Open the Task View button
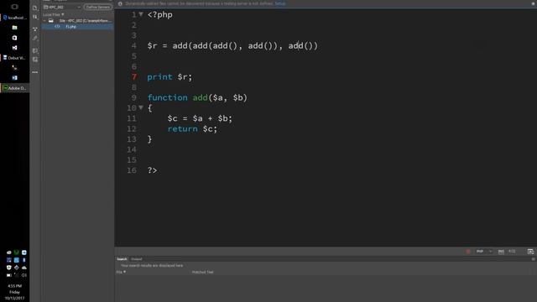537x302 pixels. pyautogui.click(x=14, y=7)
